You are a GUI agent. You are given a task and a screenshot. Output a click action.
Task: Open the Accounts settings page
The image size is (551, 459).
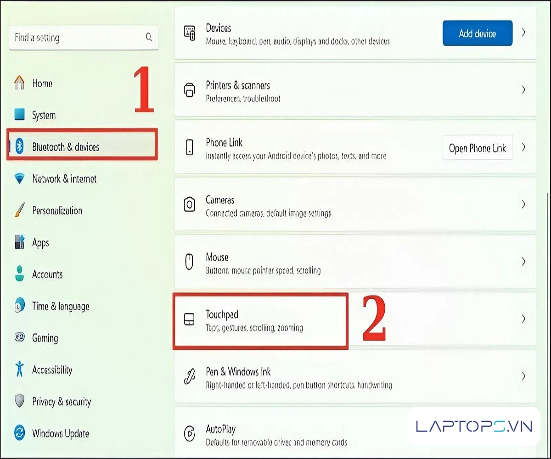[x=47, y=274]
